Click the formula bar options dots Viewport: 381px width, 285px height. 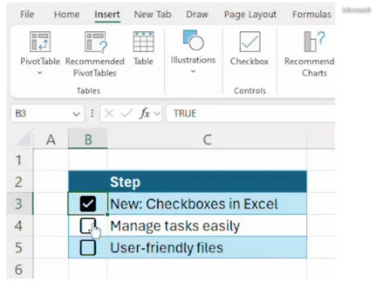click(x=92, y=113)
